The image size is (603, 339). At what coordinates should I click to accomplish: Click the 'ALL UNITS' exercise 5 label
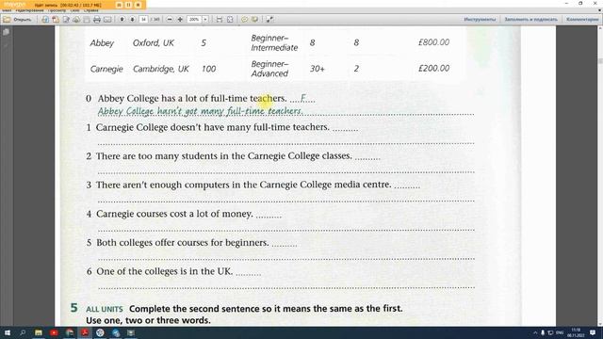[105, 309]
